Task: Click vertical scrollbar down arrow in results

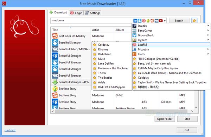Action: coord(196,107)
